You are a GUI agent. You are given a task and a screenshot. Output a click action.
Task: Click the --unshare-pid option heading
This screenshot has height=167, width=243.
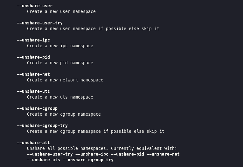pyautogui.click(x=33, y=57)
